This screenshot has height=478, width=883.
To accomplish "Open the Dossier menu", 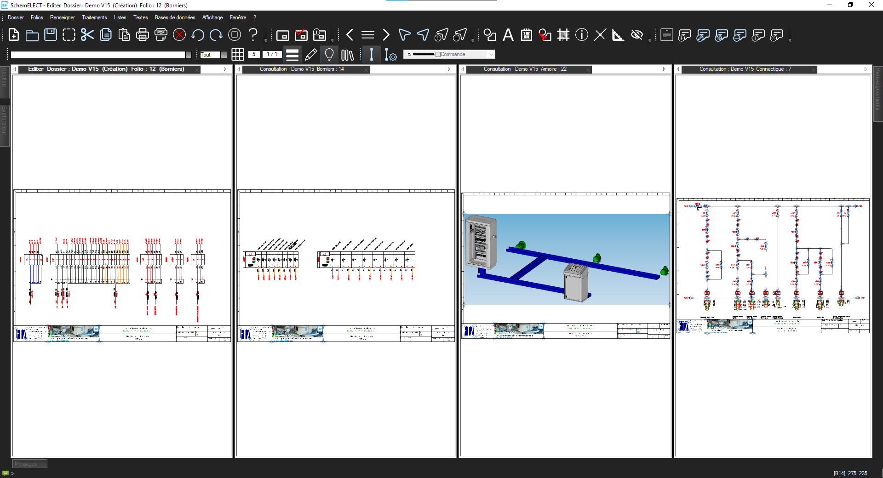I will (x=16, y=17).
